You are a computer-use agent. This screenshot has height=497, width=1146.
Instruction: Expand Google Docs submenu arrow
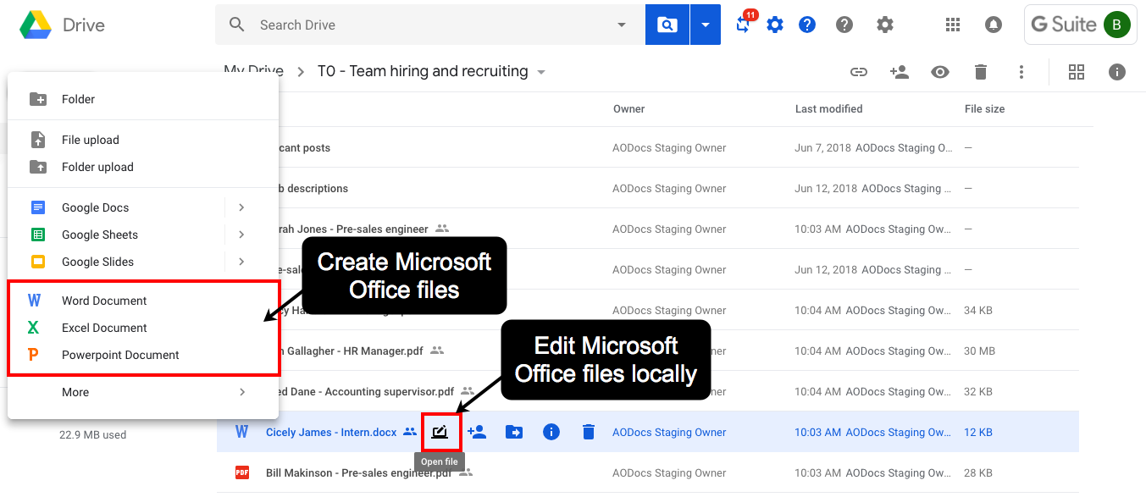242,207
